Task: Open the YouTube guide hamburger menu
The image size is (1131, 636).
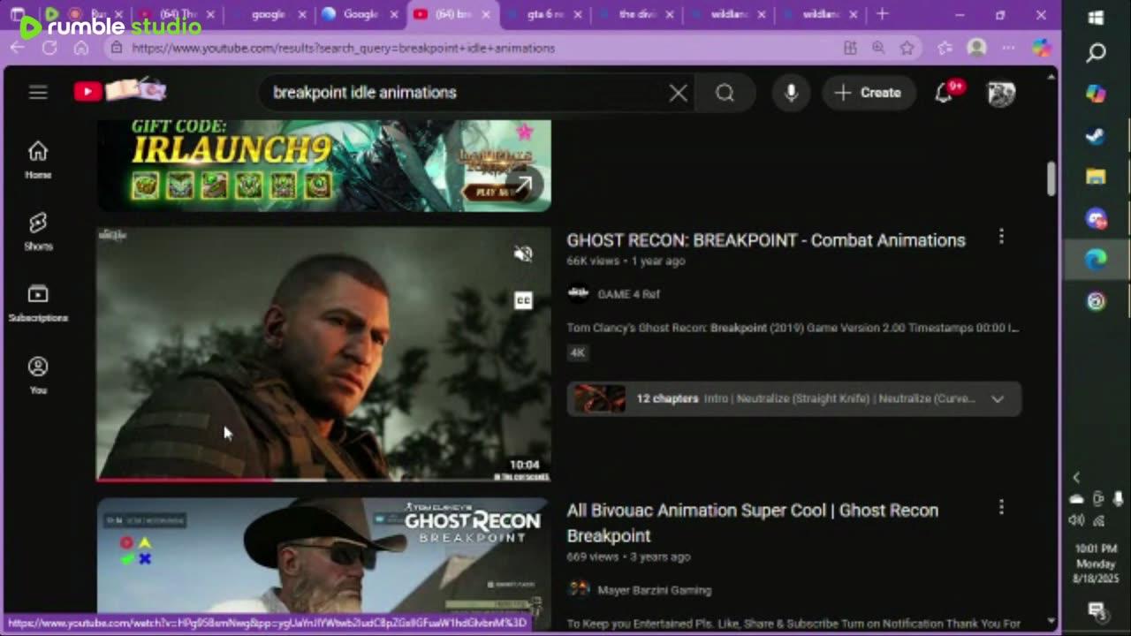Action: click(38, 92)
